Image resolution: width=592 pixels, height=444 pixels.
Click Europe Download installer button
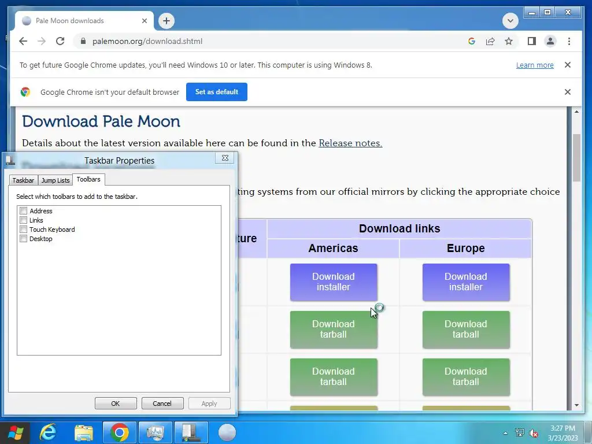point(466,282)
